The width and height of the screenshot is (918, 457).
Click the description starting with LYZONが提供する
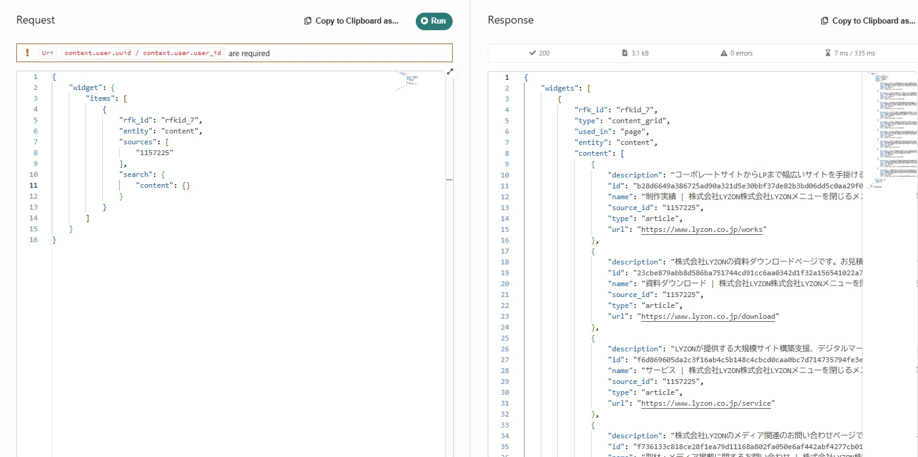pos(768,349)
